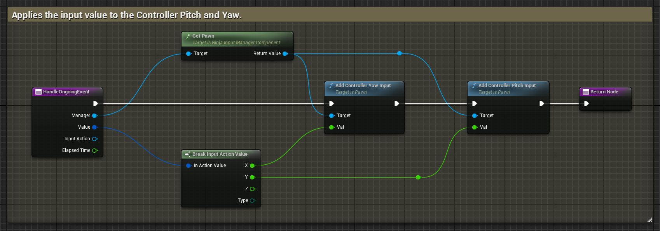660x231 pixels.
Task: Click the Z output pin
Action: pyautogui.click(x=252, y=189)
